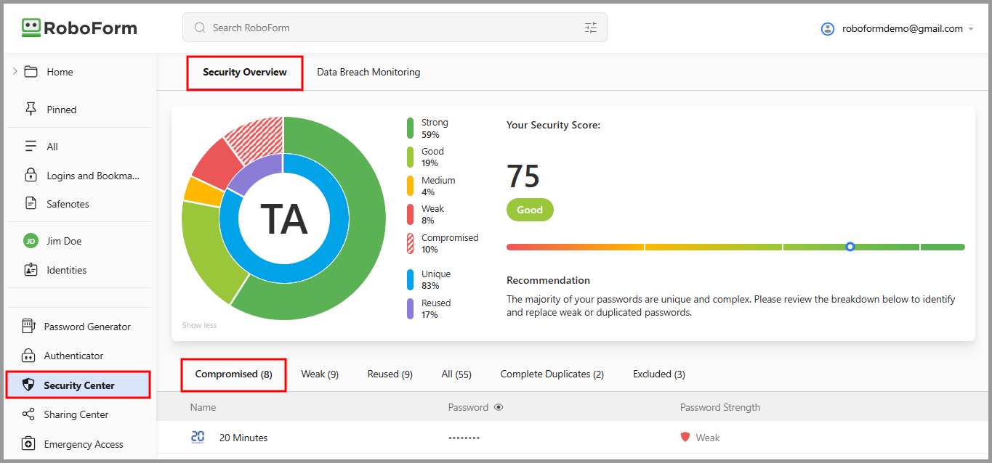Click the All list icon

click(31, 147)
